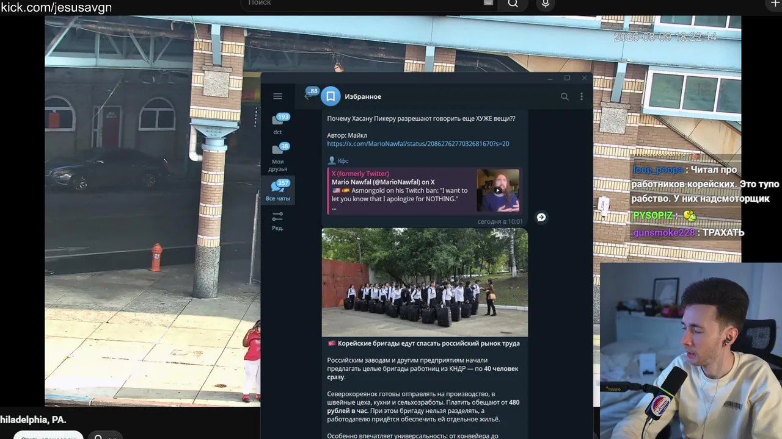Click the streamer webcam overlay
Viewport: 782px width, 439px height.
coord(691,351)
